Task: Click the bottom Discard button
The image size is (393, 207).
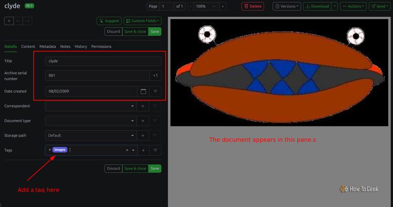Action: point(113,169)
